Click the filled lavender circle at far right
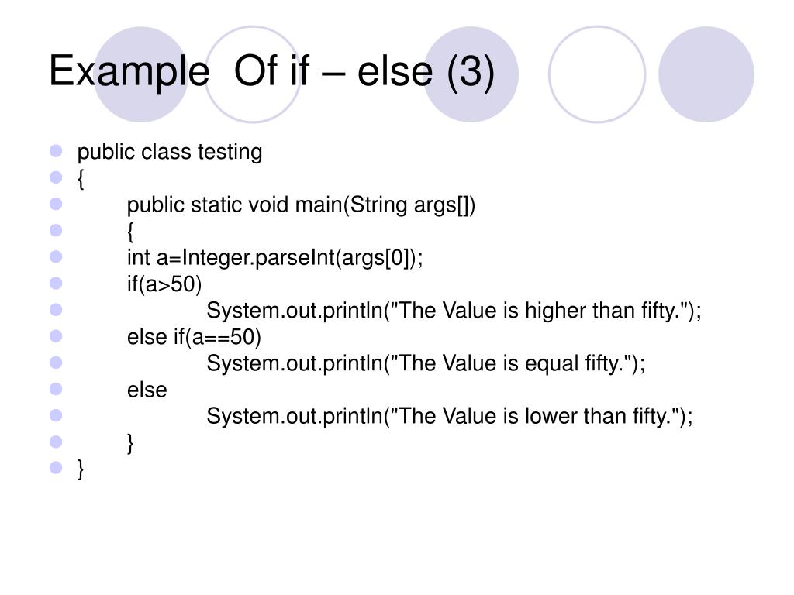 (706, 74)
